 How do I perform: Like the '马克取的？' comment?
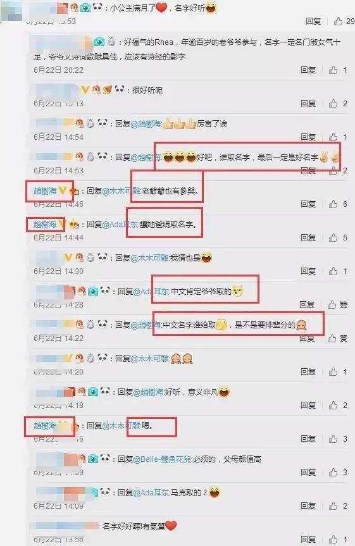(333, 506)
